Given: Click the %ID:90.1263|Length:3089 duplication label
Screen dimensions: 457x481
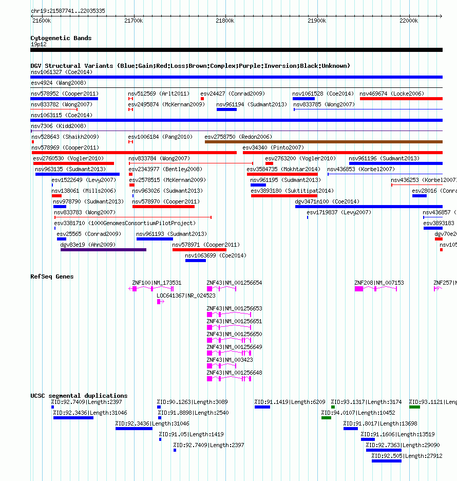Looking at the screenshot, I should click(x=193, y=402).
